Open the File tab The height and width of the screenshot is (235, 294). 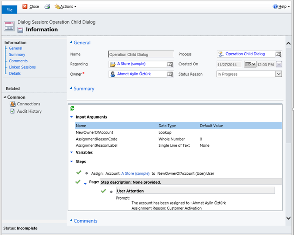9,10
